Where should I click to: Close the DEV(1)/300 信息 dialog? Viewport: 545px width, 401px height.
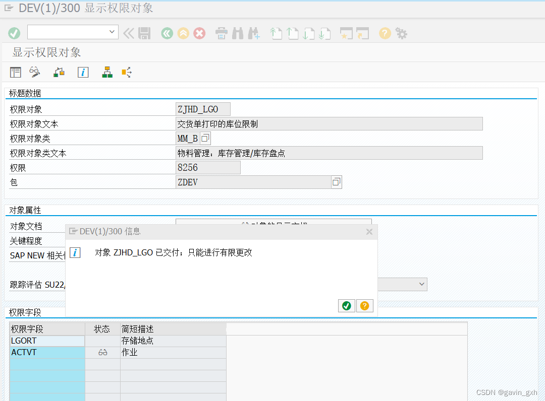[369, 232]
